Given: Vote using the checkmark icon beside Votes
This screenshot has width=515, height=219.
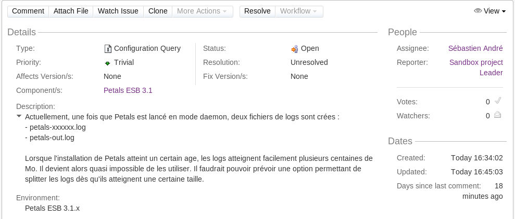Looking at the screenshot, I should (497, 101).
